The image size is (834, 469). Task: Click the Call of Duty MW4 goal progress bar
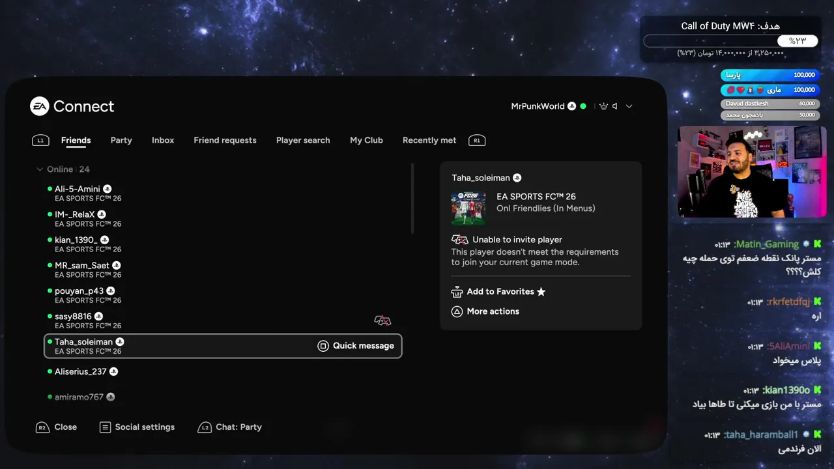pyautogui.click(x=730, y=41)
